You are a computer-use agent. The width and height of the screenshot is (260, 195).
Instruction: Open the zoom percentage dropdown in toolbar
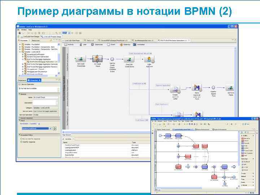[x=69, y=33]
